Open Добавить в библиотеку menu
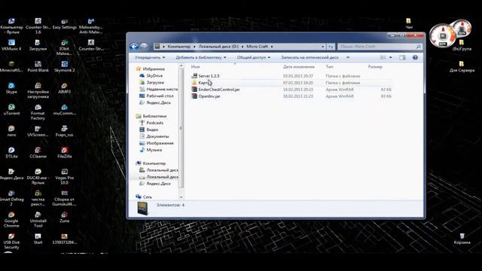Screen dimensions: 482x271 point(201,57)
